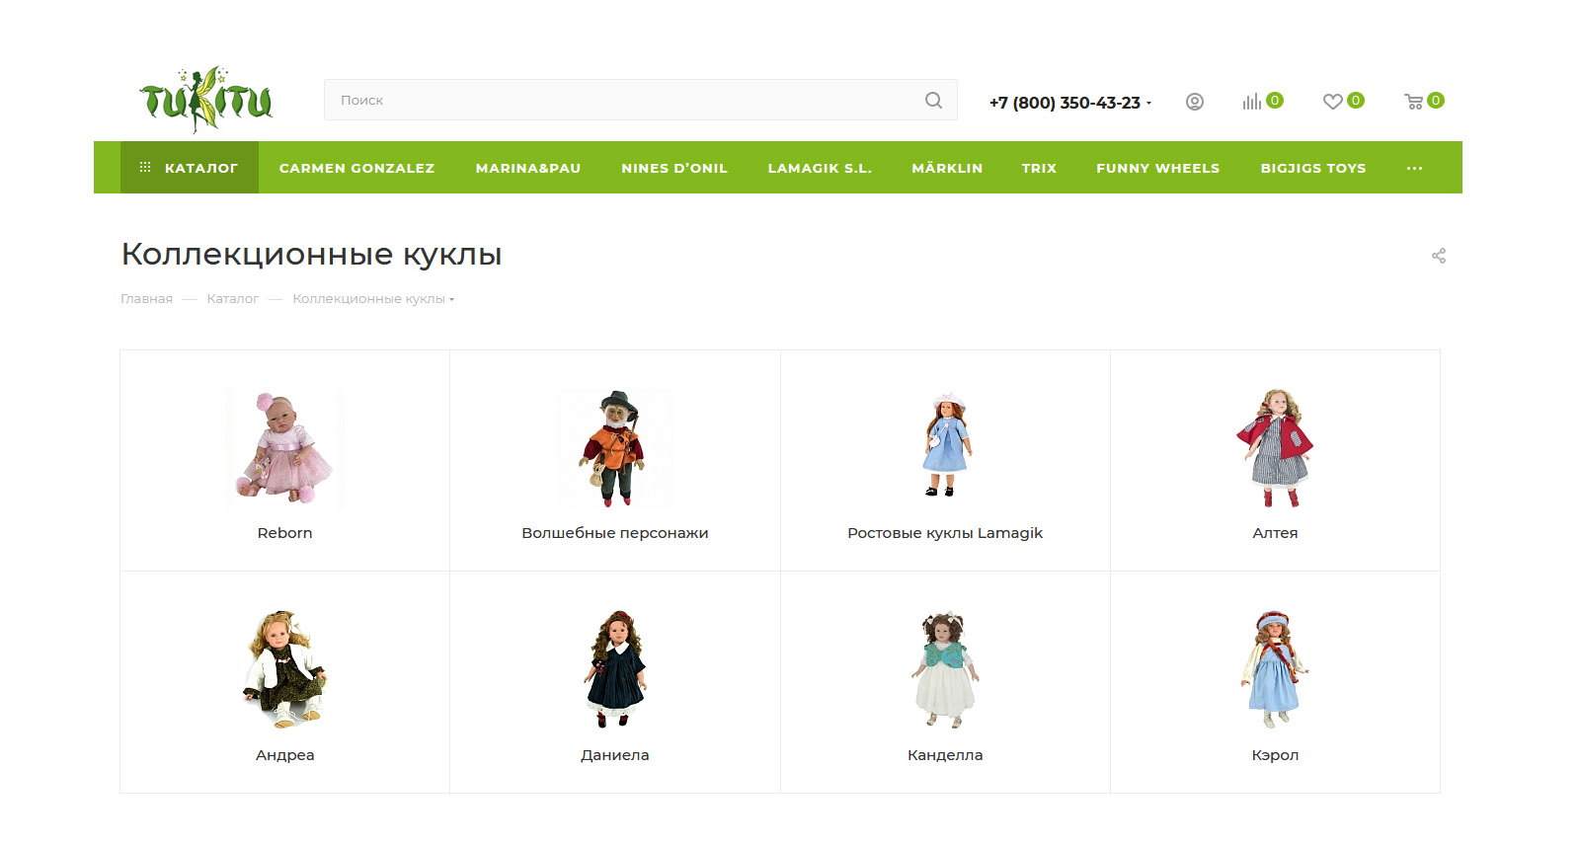This screenshot has height=845, width=1580.
Task: Click the Андреа doll thumbnail
Action: (x=285, y=670)
